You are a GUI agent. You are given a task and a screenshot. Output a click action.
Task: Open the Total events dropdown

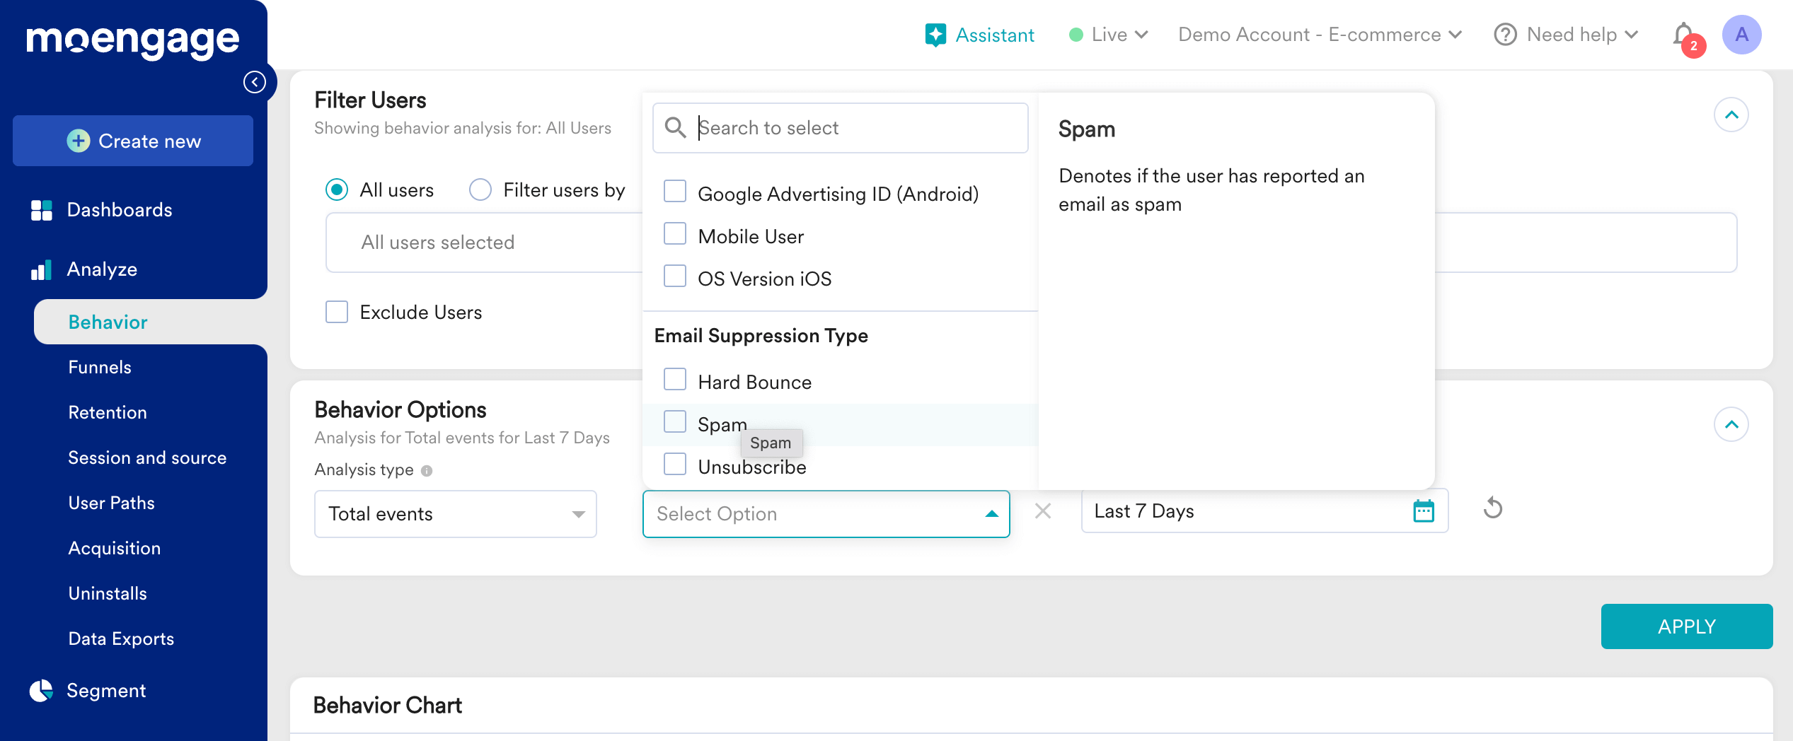tap(455, 514)
